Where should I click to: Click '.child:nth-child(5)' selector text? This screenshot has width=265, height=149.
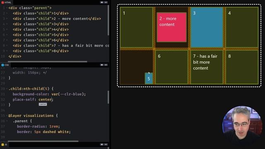pos(29,89)
